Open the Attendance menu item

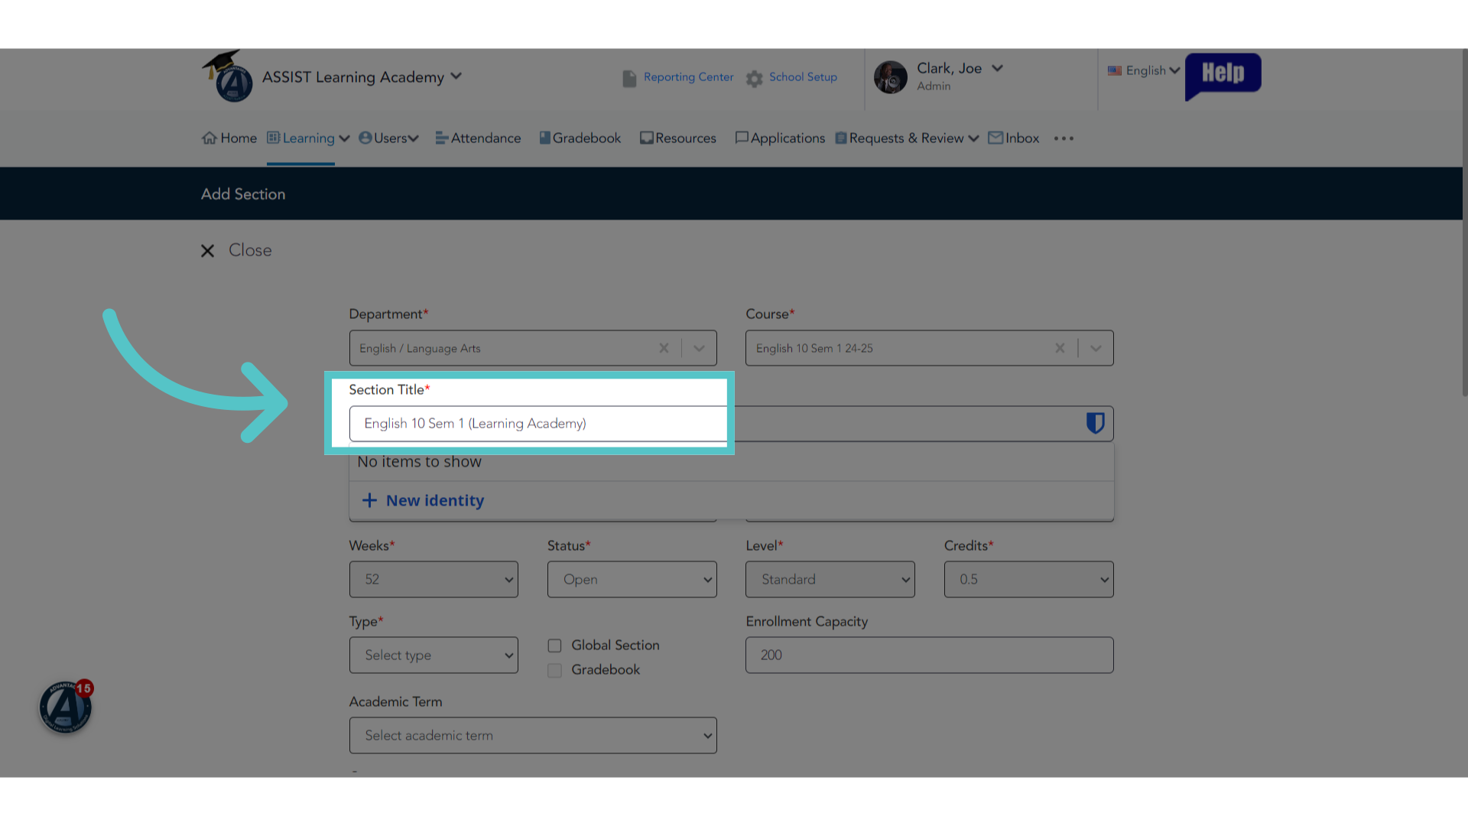[x=478, y=138]
